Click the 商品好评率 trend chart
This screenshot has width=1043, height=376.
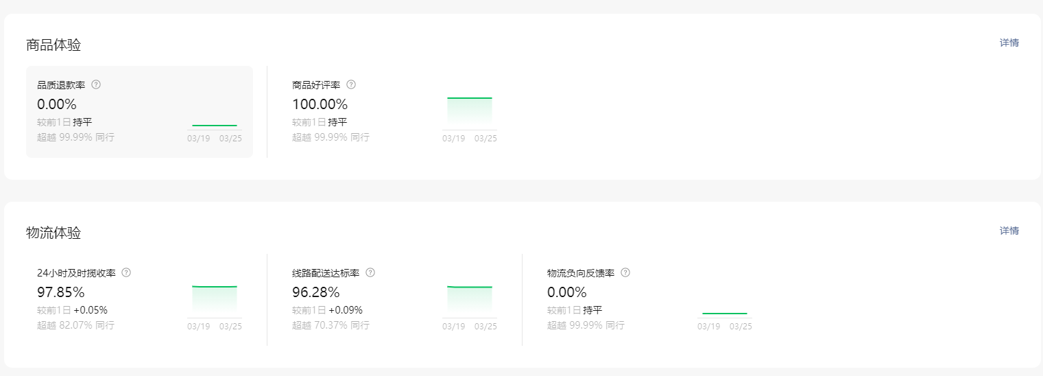click(x=470, y=111)
